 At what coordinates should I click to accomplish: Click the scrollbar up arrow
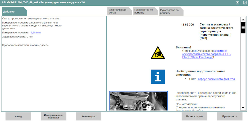point(243,20)
